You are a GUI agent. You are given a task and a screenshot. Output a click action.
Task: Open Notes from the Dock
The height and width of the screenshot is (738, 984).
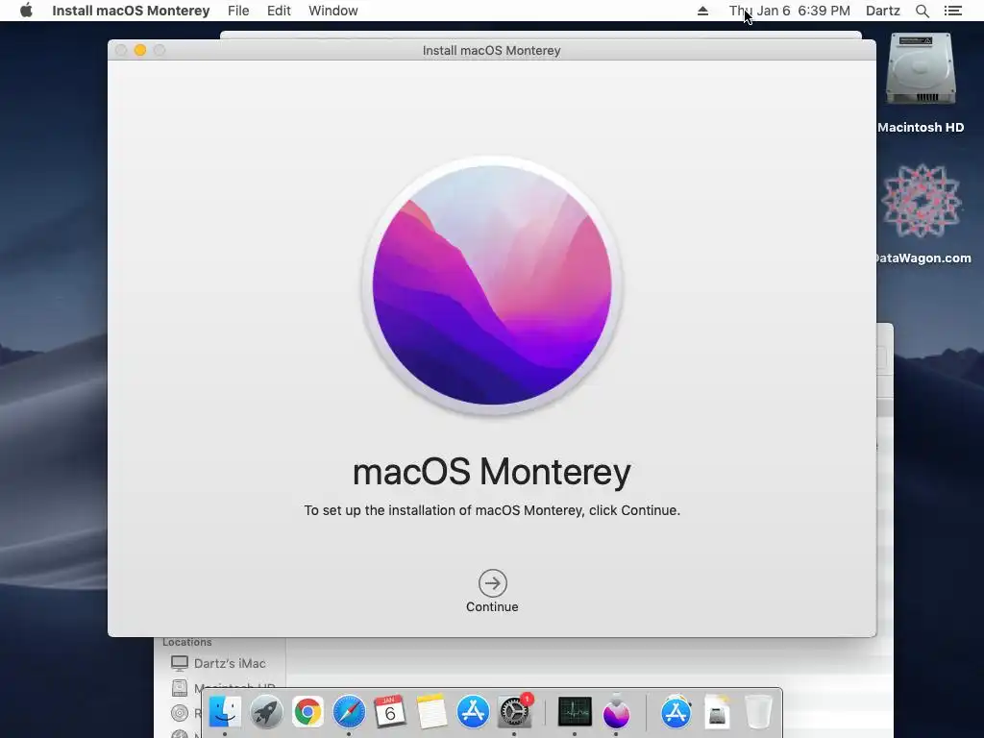[431, 712]
